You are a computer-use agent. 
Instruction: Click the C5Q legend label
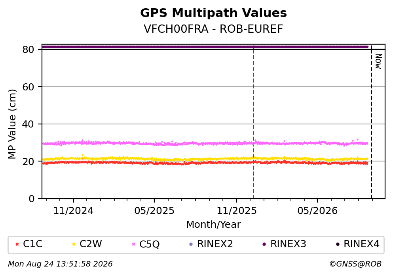point(149,244)
